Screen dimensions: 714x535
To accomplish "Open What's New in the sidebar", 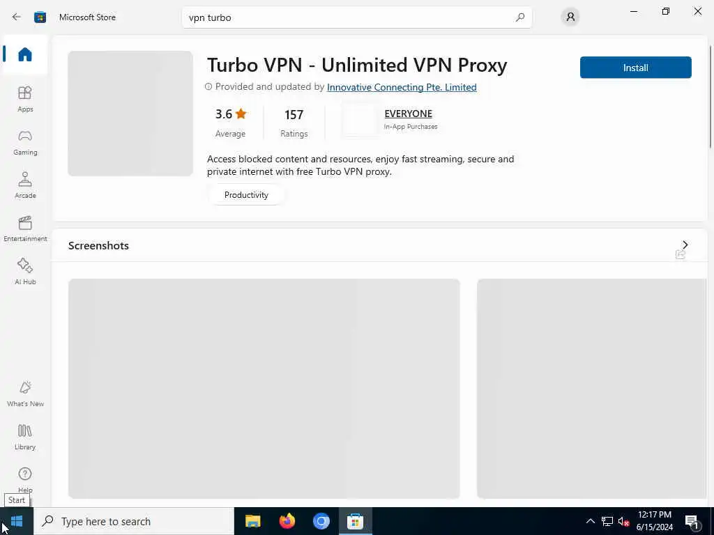I will (25, 394).
